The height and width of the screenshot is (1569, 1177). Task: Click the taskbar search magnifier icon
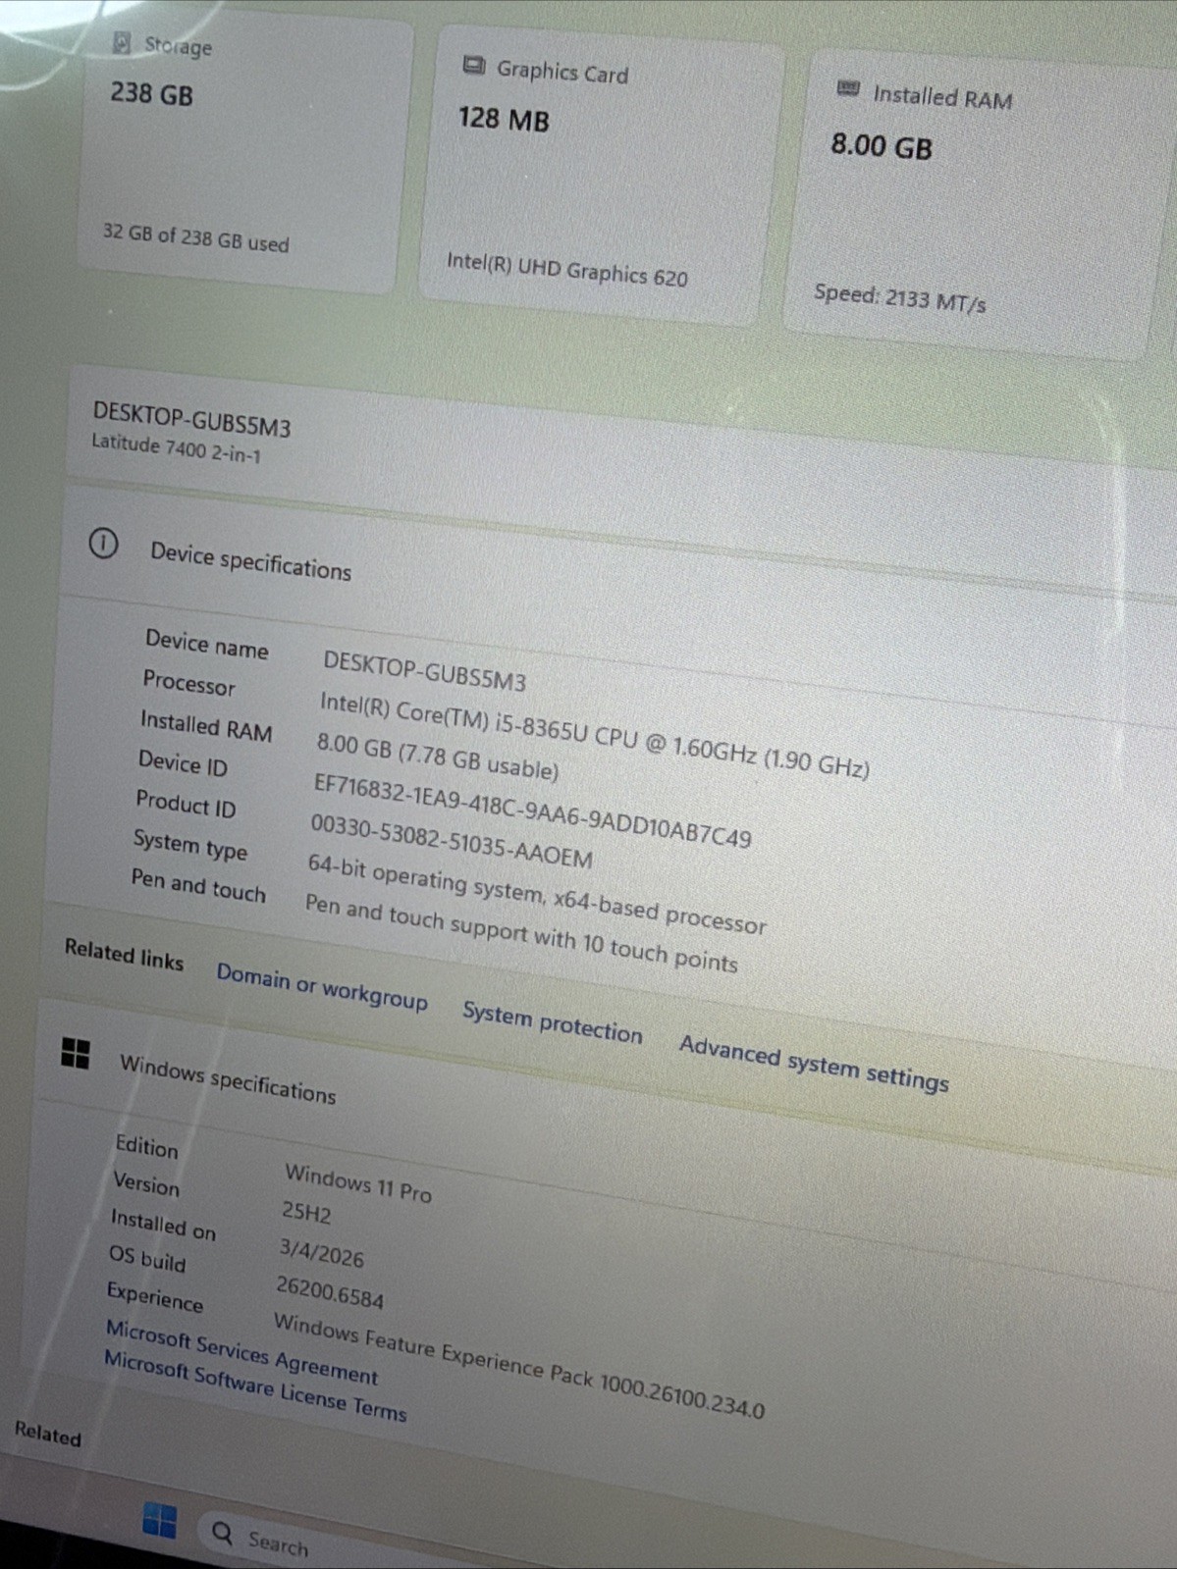click(223, 1533)
